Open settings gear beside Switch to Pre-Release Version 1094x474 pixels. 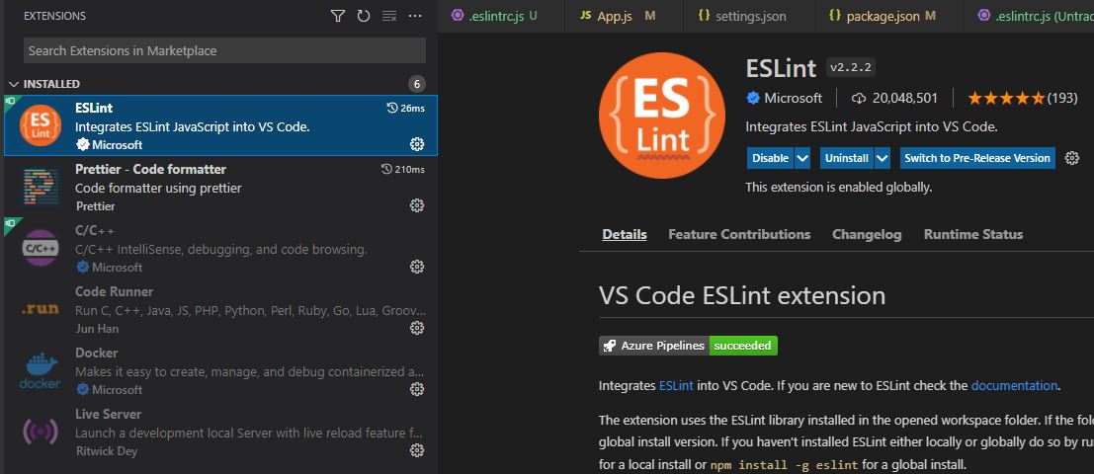click(x=1072, y=158)
